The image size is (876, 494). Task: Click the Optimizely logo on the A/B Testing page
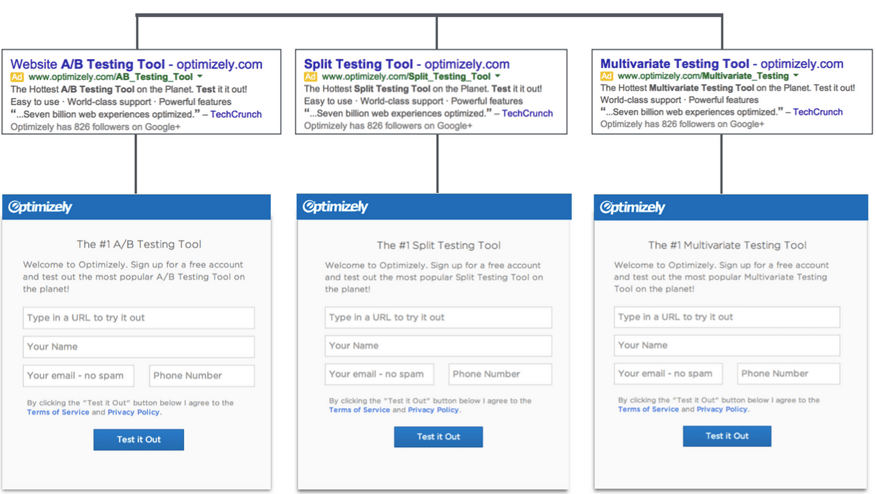[40, 207]
